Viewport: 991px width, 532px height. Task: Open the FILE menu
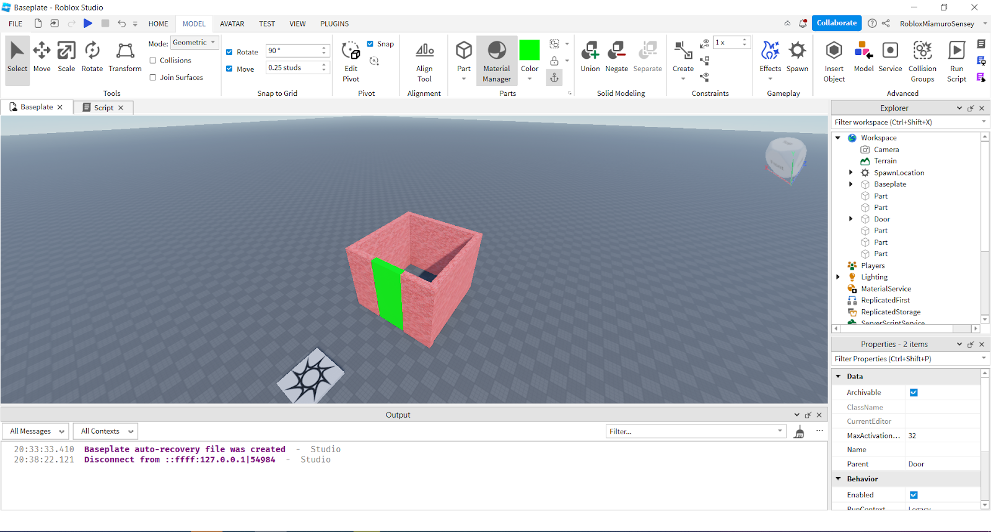15,24
